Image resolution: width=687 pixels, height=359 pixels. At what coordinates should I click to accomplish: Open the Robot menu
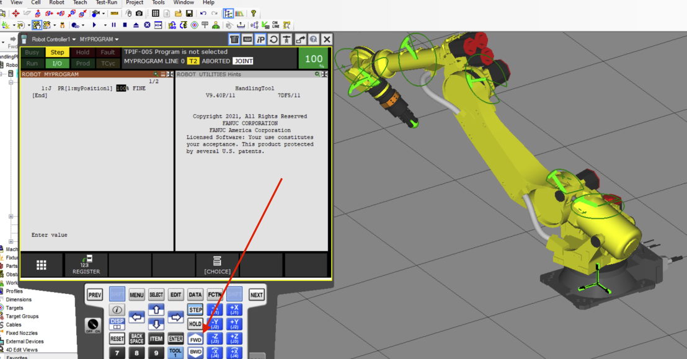(x=56, y=2)
